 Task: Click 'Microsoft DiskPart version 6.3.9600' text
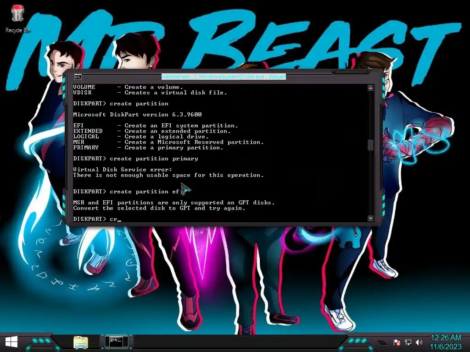(137, 115)
